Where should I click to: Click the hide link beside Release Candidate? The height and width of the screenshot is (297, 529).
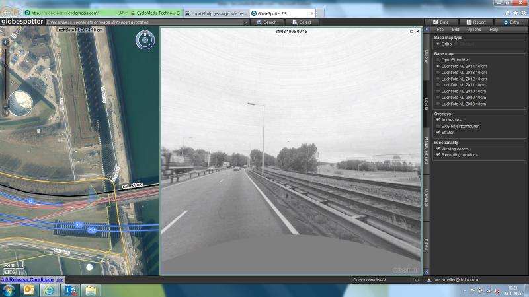[60, 279]
